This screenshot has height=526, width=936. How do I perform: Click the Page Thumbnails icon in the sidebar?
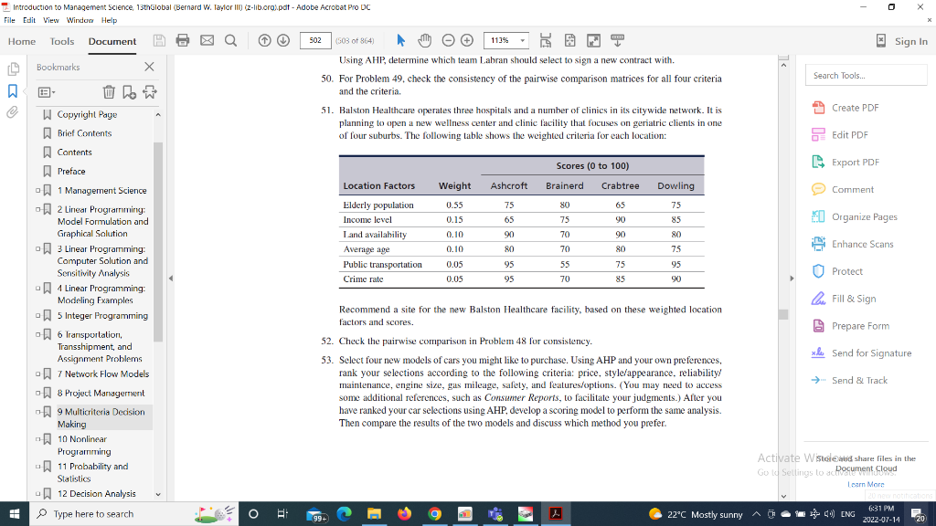tap(13, 68)
